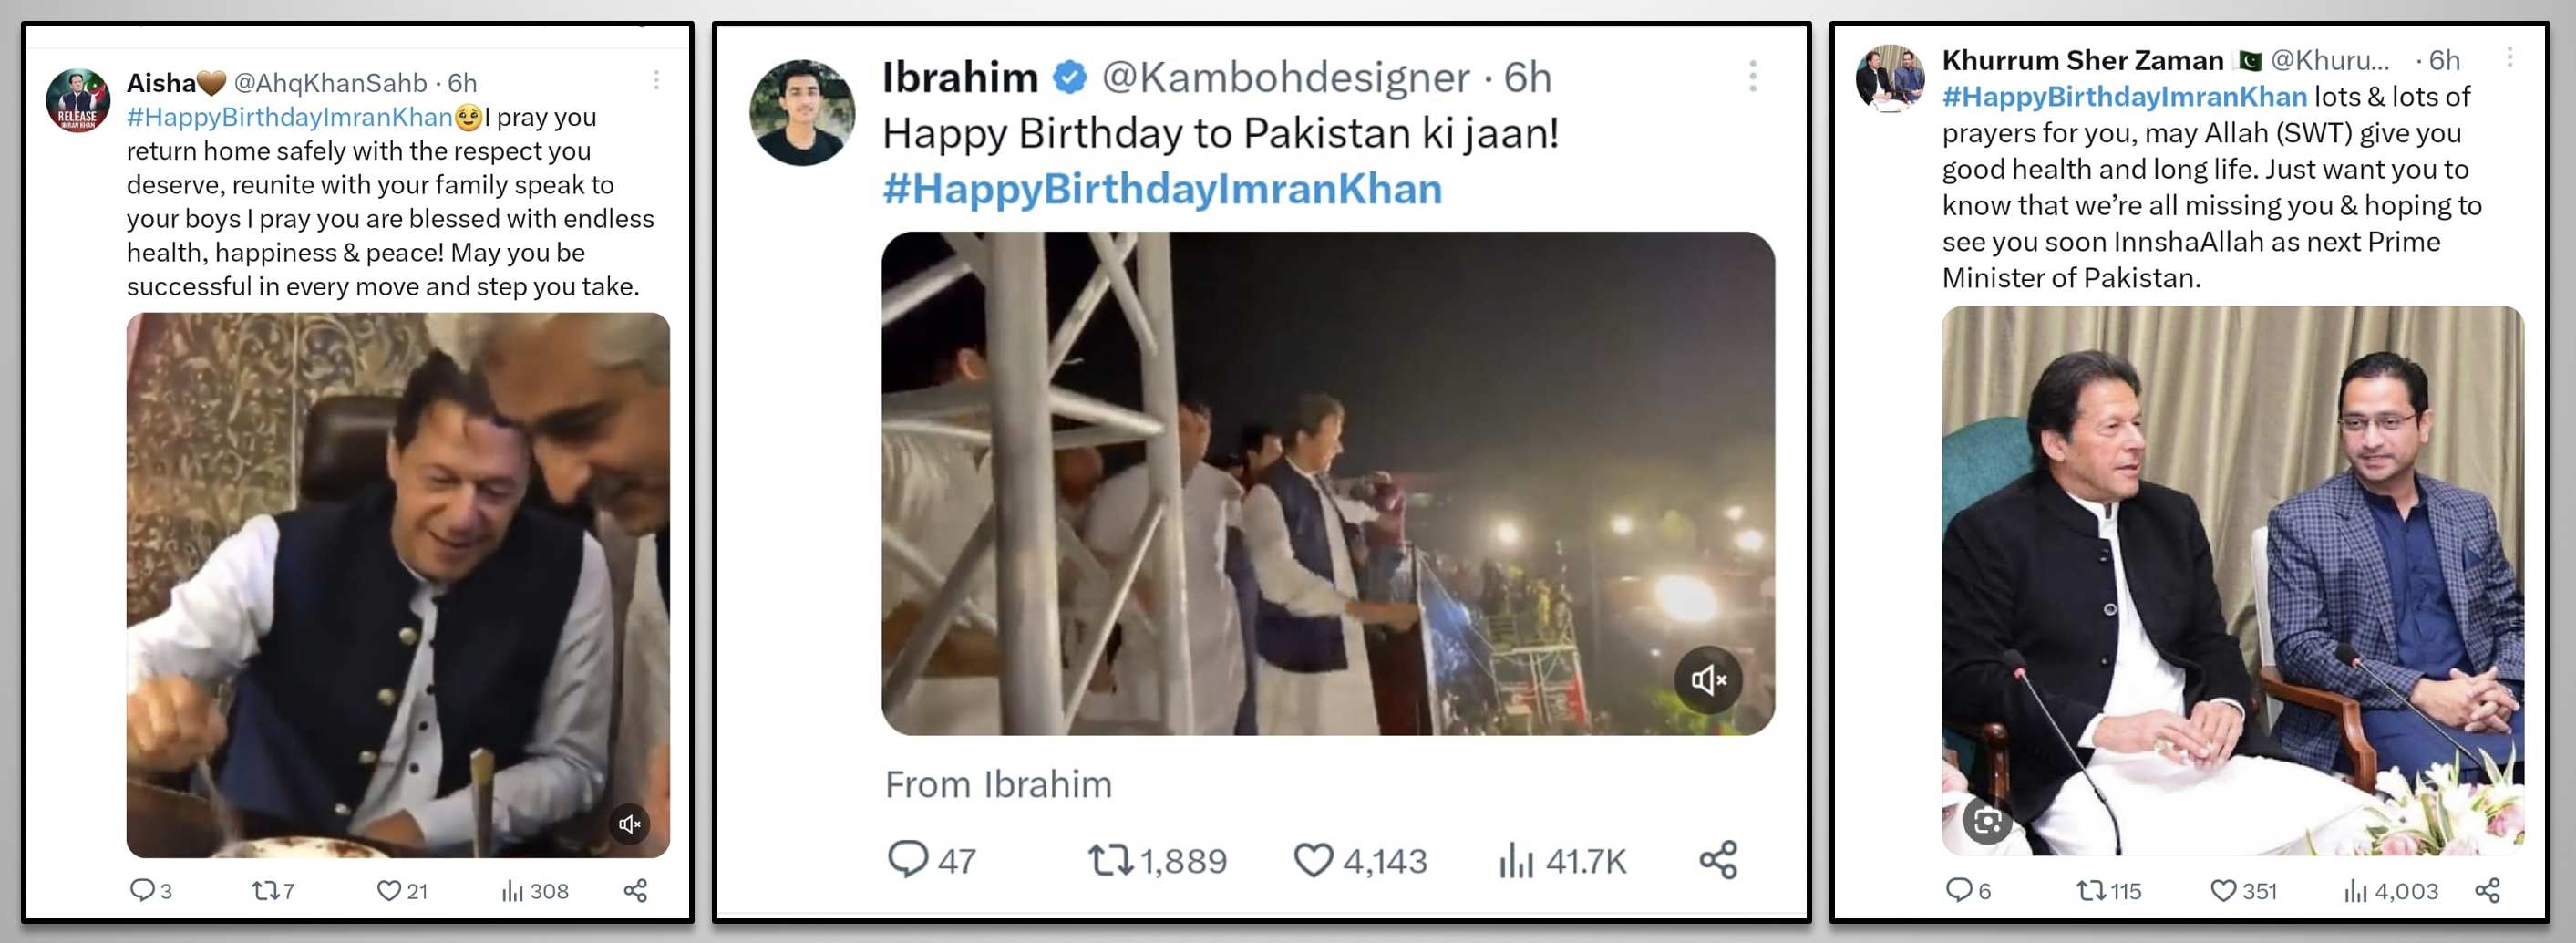Screen dimensions: 2576x943
Task: Open more options menu on Aisha's tweet
Action: pos(656,80)
